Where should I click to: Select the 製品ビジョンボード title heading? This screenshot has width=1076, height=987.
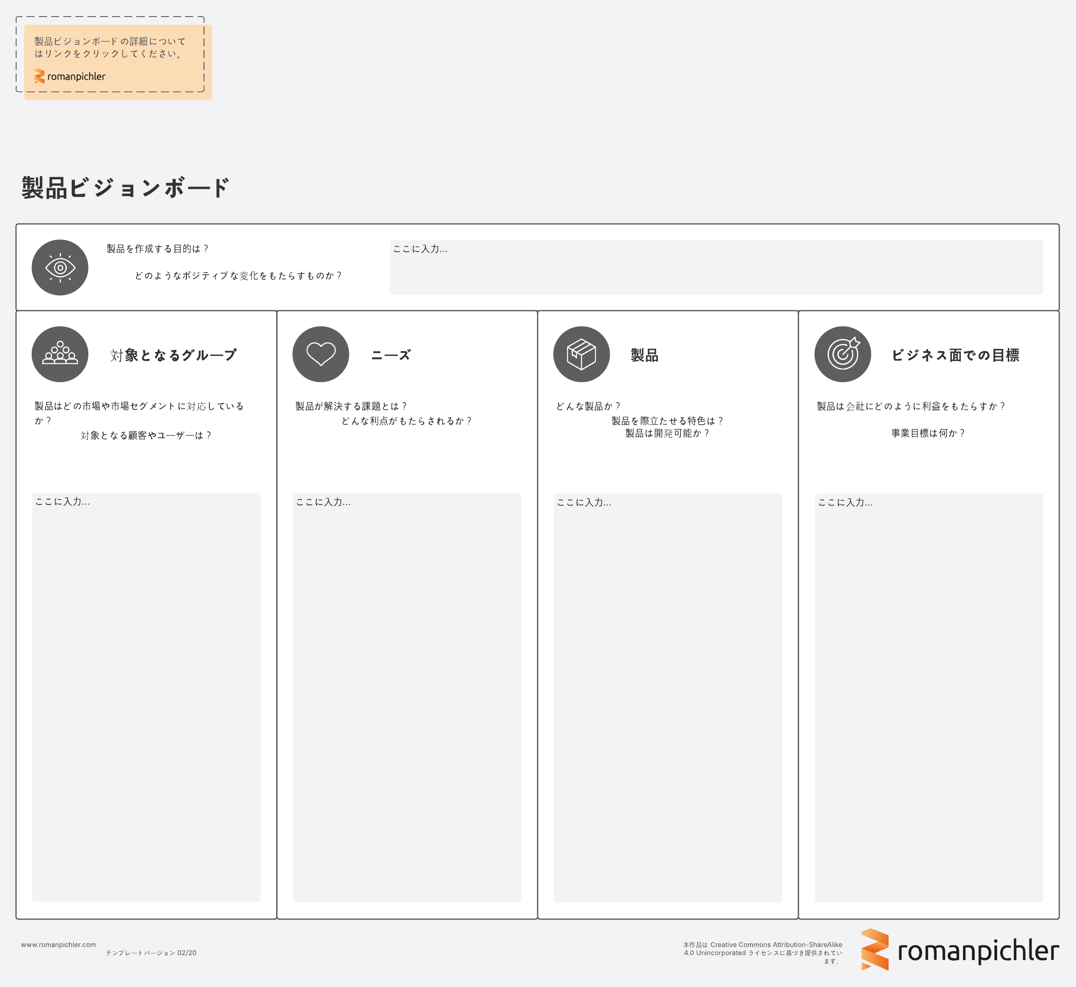pyautogui.click(x=126, y=188)
